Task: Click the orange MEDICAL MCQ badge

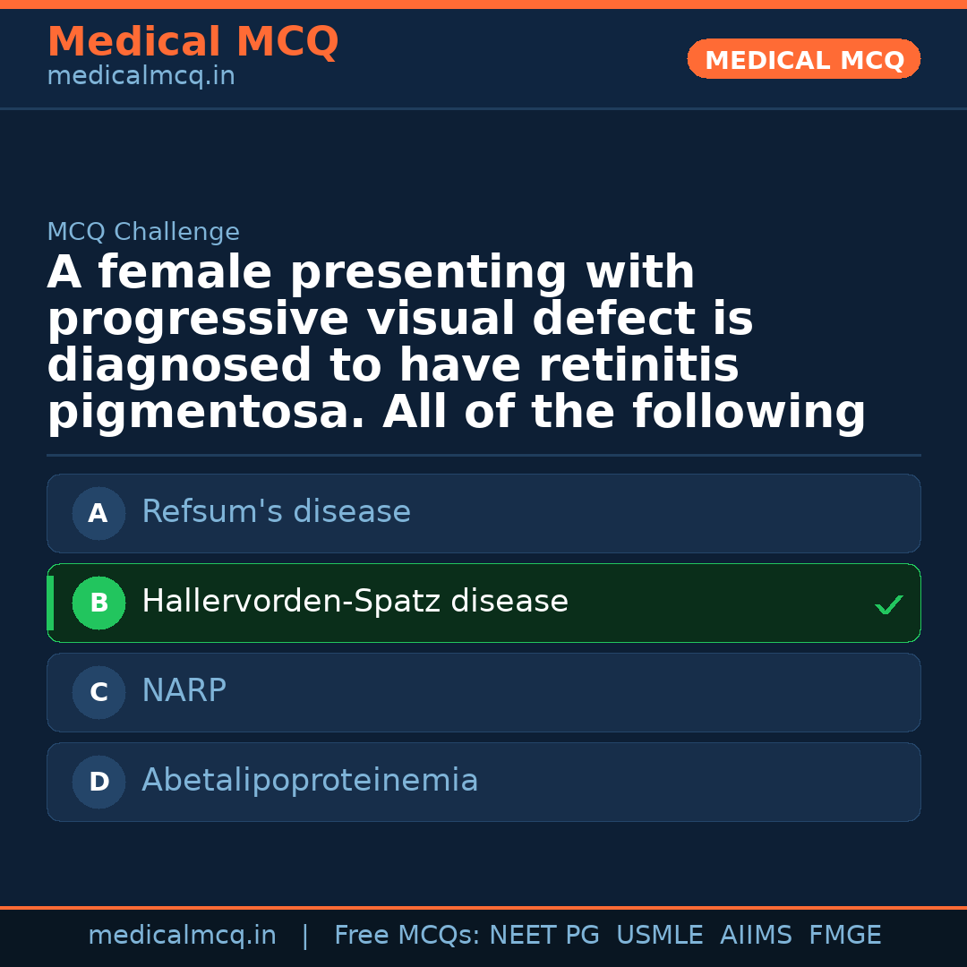Action: [803, 59]
